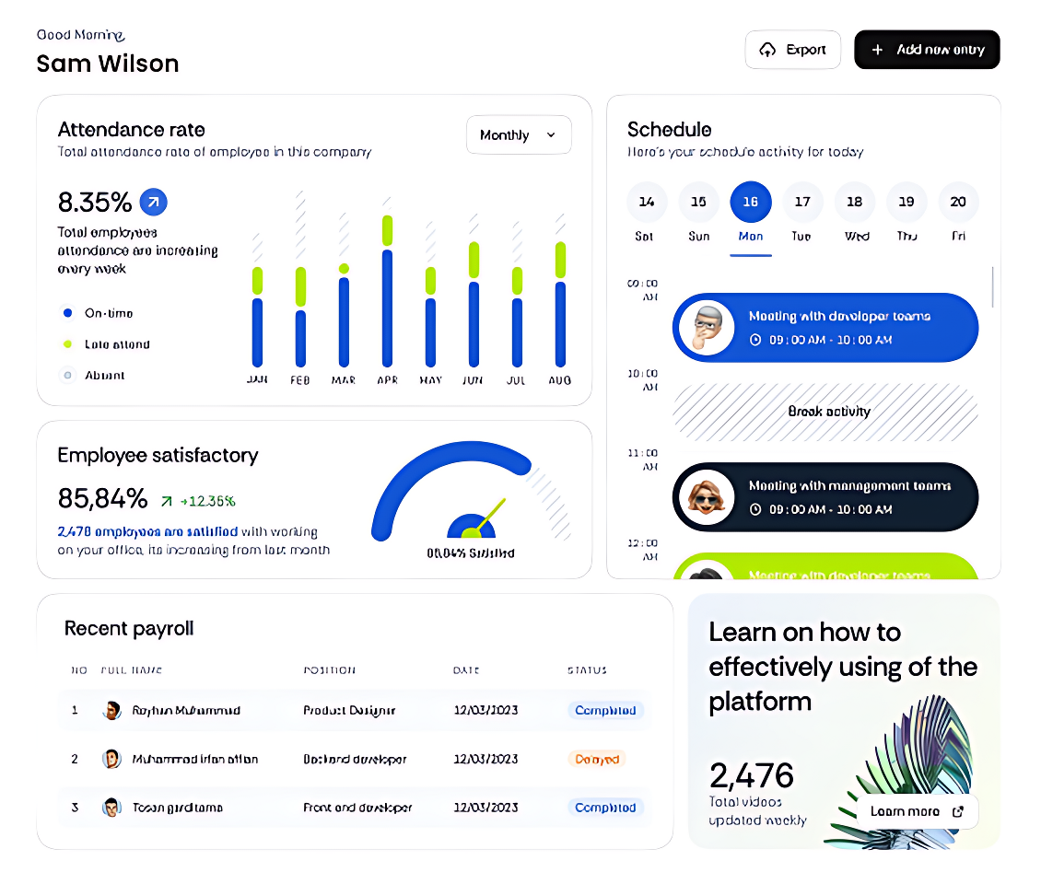
Task: Click the Completed status badge for Product Designer
Action: pos(605,710)
